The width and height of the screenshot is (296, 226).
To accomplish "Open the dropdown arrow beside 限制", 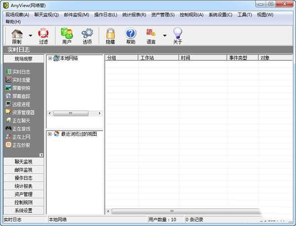I will [31, 36].
